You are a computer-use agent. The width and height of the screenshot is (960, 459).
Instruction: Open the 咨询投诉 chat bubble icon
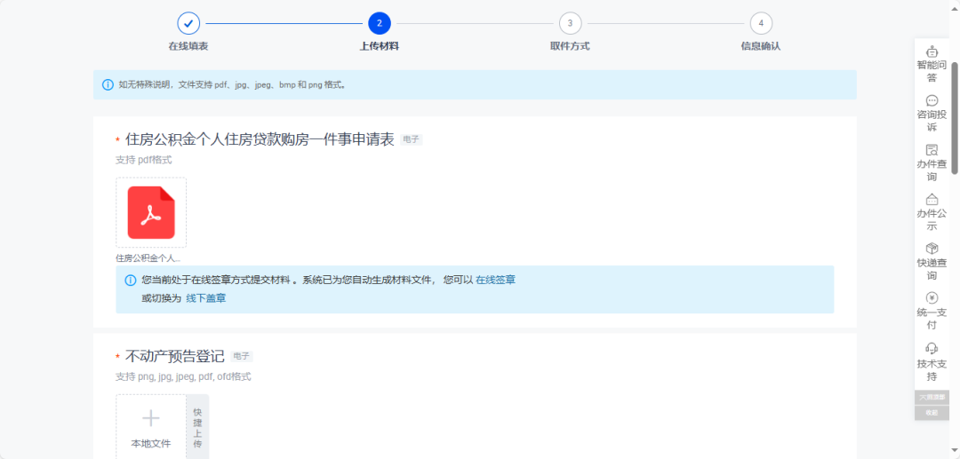[x=932, y=101]
